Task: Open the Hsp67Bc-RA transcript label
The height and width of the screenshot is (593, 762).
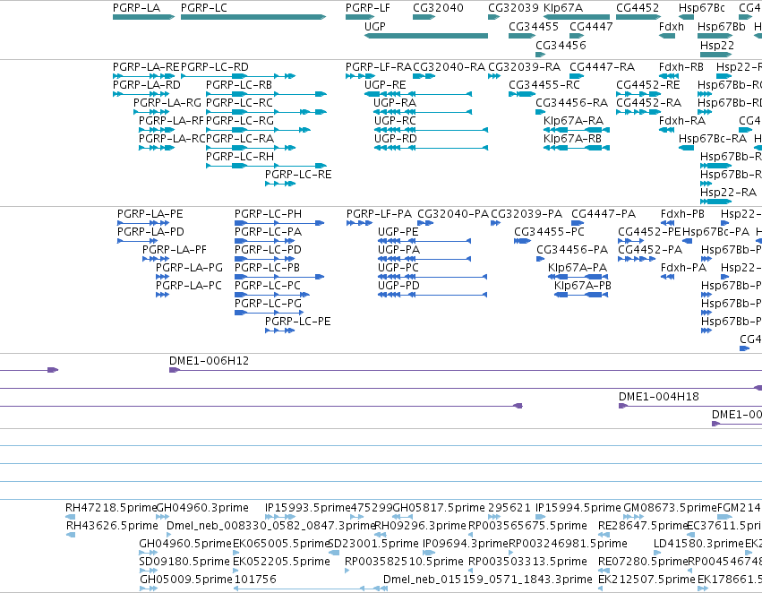Action: pos(713,139)
